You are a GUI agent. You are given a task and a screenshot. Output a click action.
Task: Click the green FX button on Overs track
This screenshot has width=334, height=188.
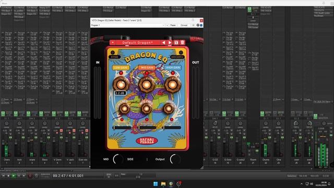pyautogui.click(x=3, y=114)
